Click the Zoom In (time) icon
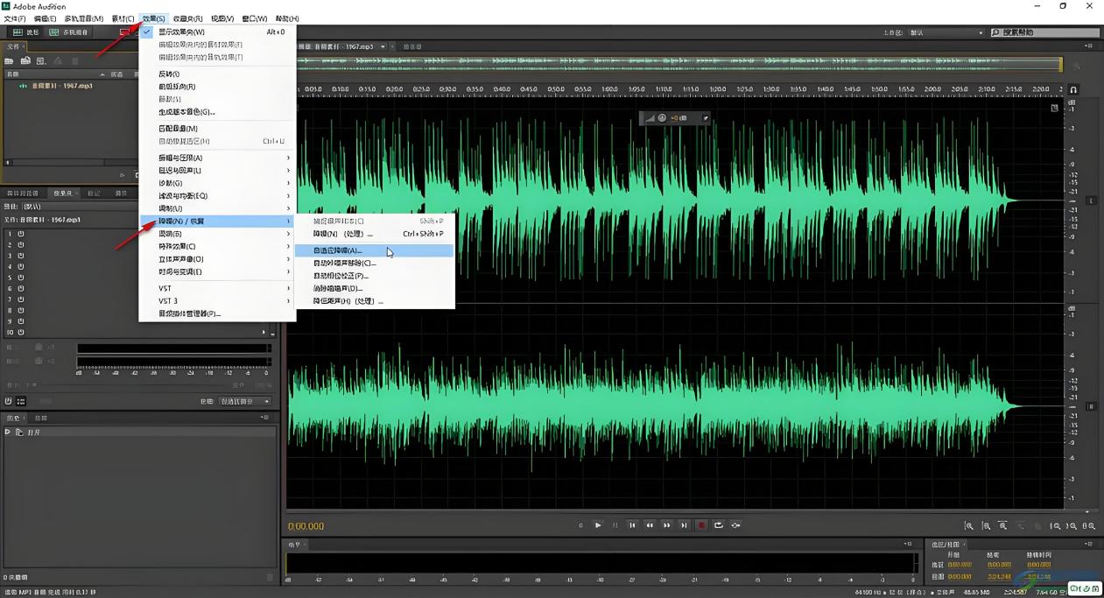This screenshot has height=598, width=1104. [1003, 525]
